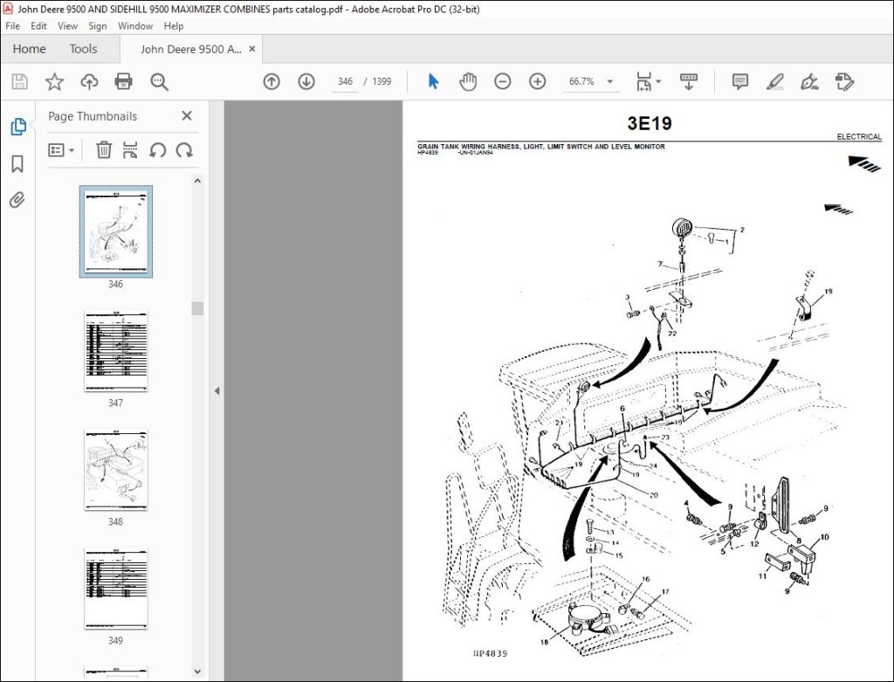Click the 3E19 page heading
Image resolution: width=894 pixels, height=682 pixels.
650,123
